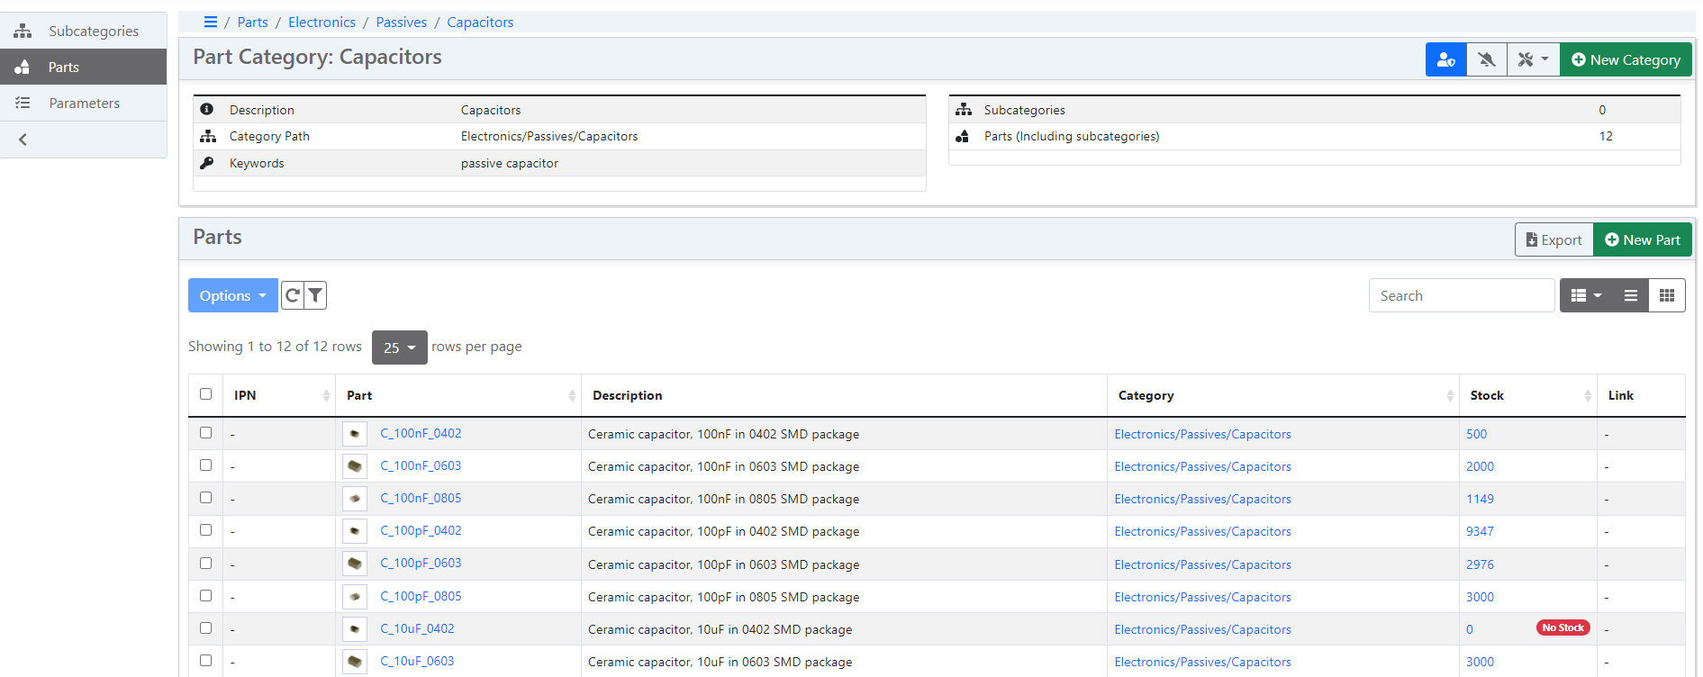Viewport: 1703px width, 677px height.
Task: Open the 25 rows per page dropdown
Action: coord(399,348)
